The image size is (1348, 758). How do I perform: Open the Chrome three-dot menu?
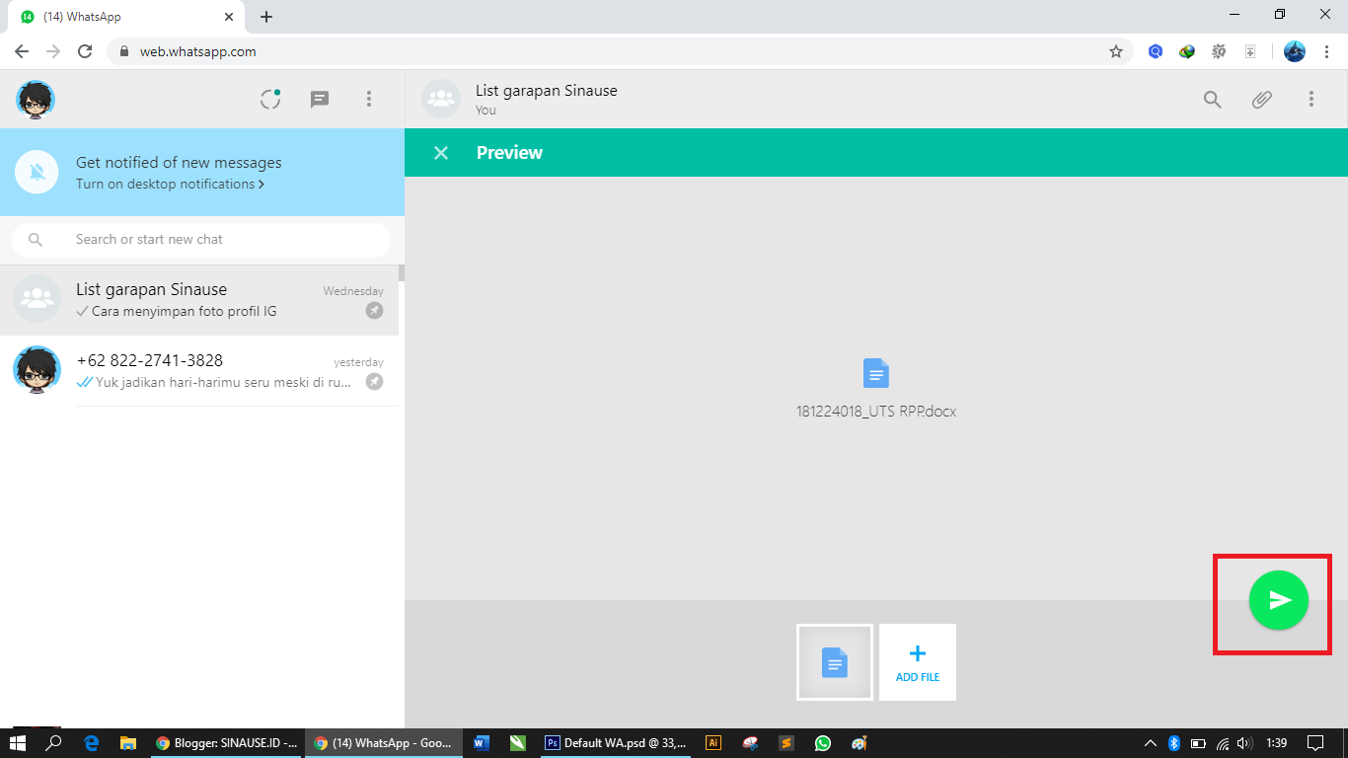(x=1325, y=51)
